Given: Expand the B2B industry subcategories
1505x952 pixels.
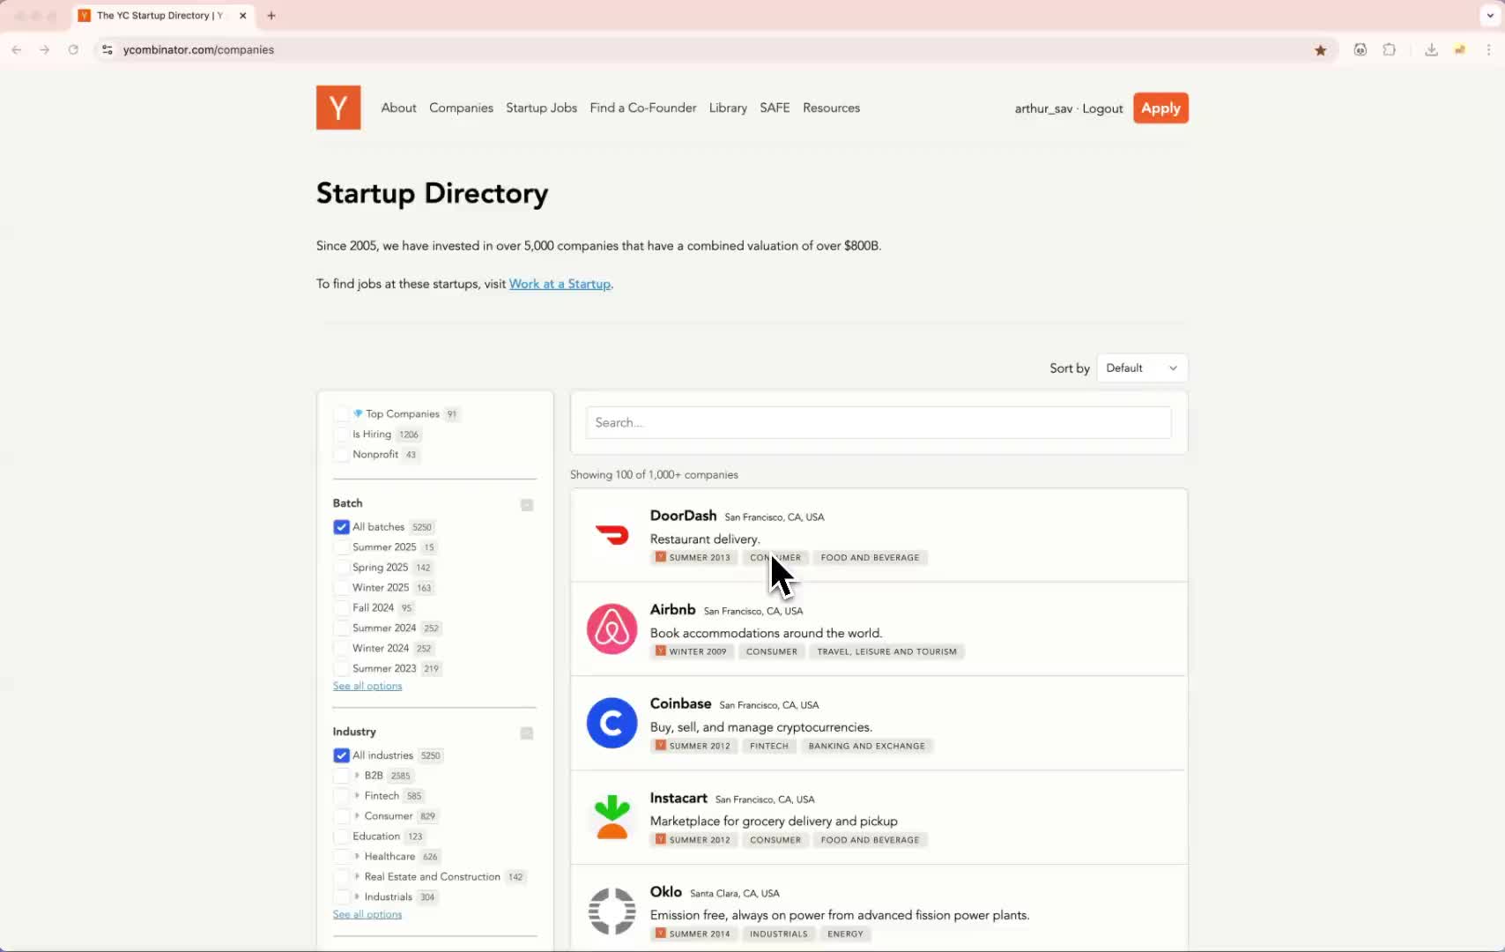Looking at the screenshot, I should [x=357, y=776].
